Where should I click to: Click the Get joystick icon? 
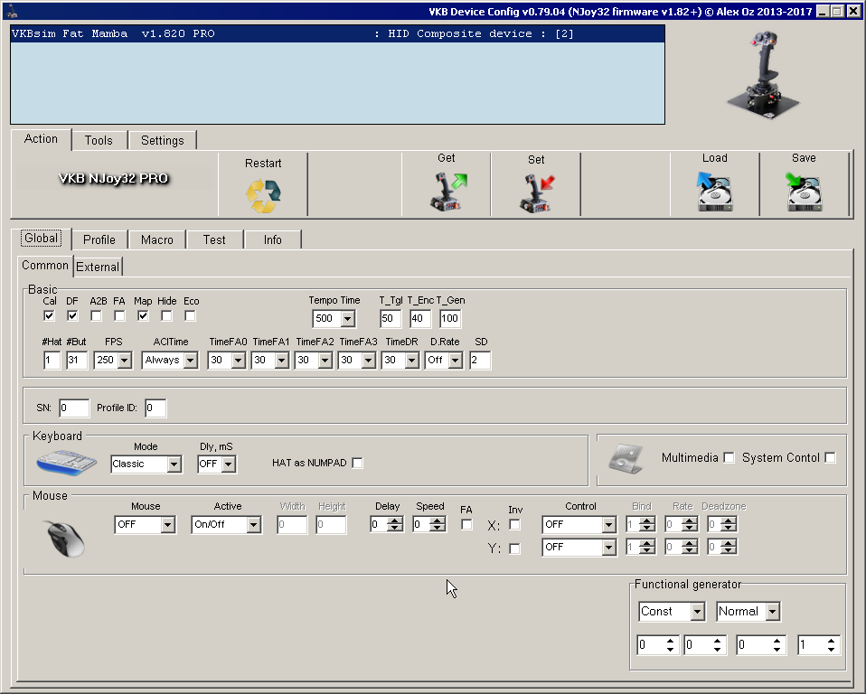[448, 192]
